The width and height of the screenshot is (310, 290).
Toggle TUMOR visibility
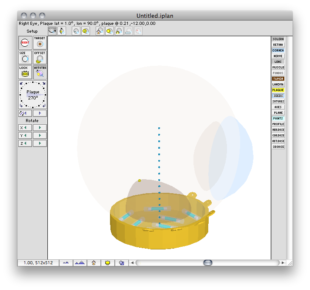pos(278,79)
